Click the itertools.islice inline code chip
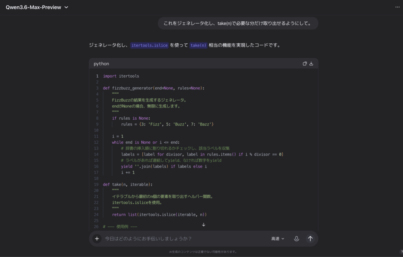The height and width of the screenshot is (257, 403). pos(149,45)
